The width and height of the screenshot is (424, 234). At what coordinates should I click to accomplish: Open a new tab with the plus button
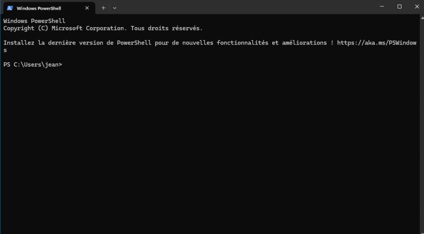tap(103, 8)
